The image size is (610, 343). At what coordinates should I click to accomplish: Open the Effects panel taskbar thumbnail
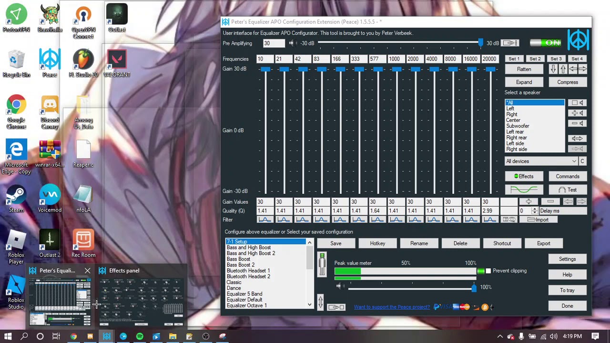(x=141, y=297)
